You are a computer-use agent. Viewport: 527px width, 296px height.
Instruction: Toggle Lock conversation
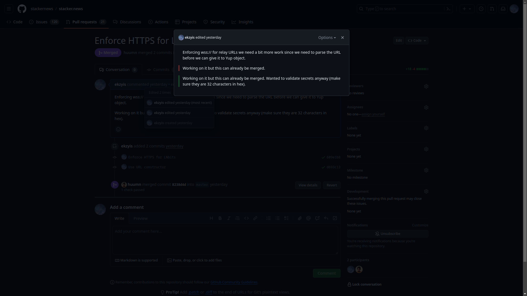point(364,284)
